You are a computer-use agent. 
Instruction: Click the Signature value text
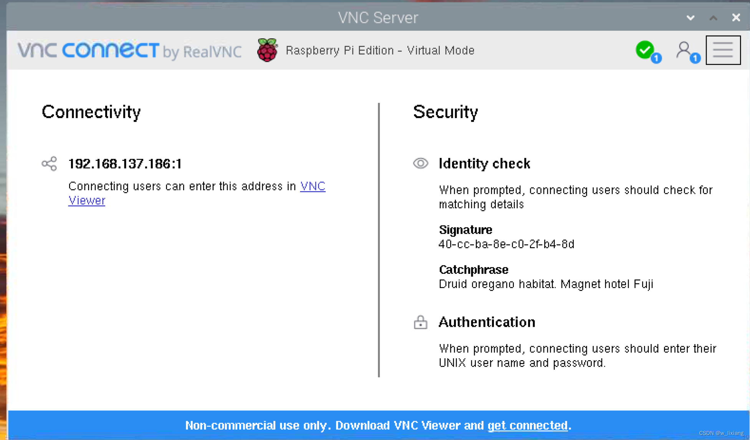[x=506, y=244]
